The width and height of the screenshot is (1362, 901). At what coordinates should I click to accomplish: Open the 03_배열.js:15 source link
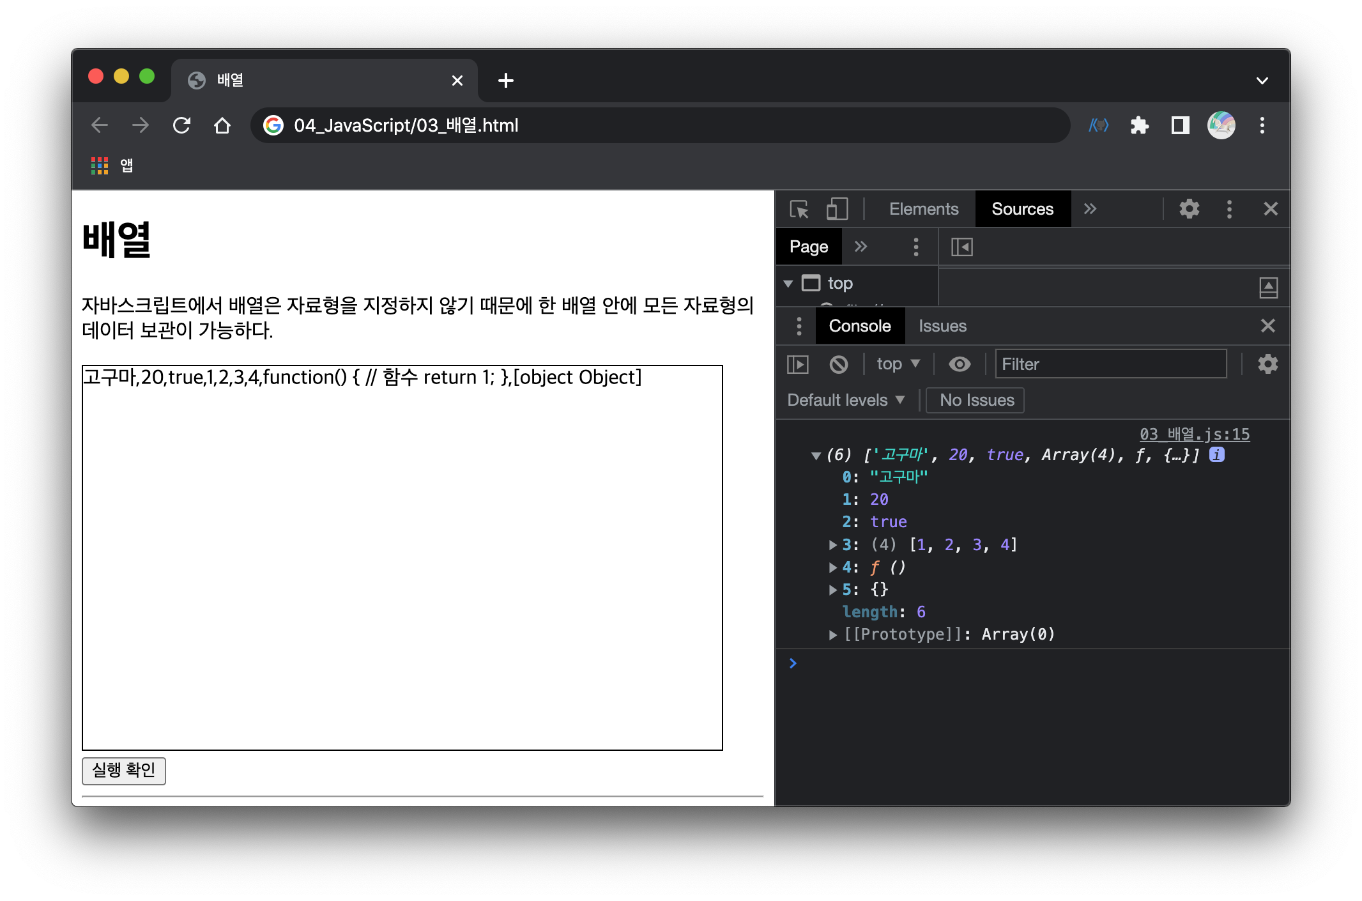[1194, 434]
